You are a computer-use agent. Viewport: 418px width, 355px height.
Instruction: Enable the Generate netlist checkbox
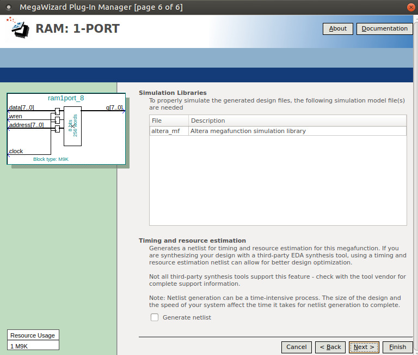[155, 317]
